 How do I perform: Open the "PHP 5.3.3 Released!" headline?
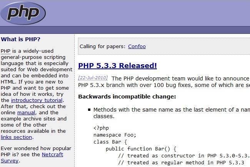(x=117, y=65)
